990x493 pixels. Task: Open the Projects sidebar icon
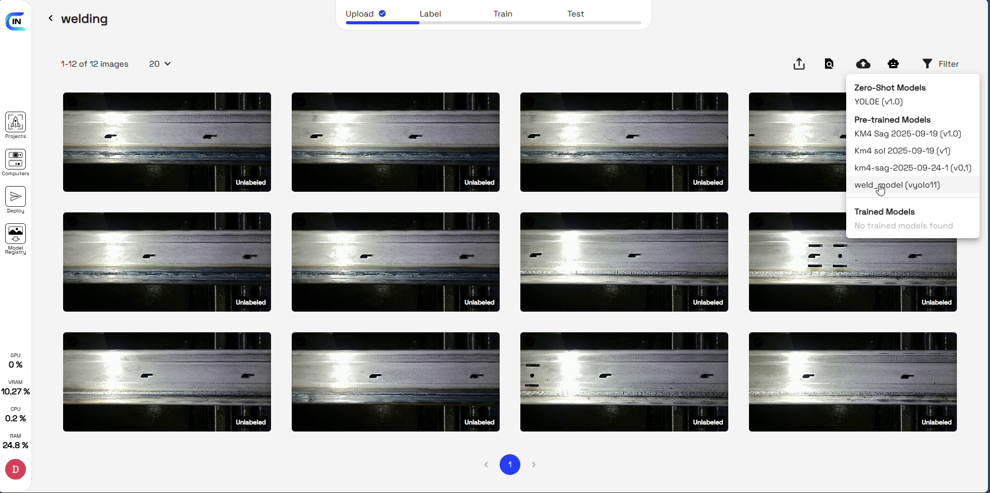coord(16,123)
